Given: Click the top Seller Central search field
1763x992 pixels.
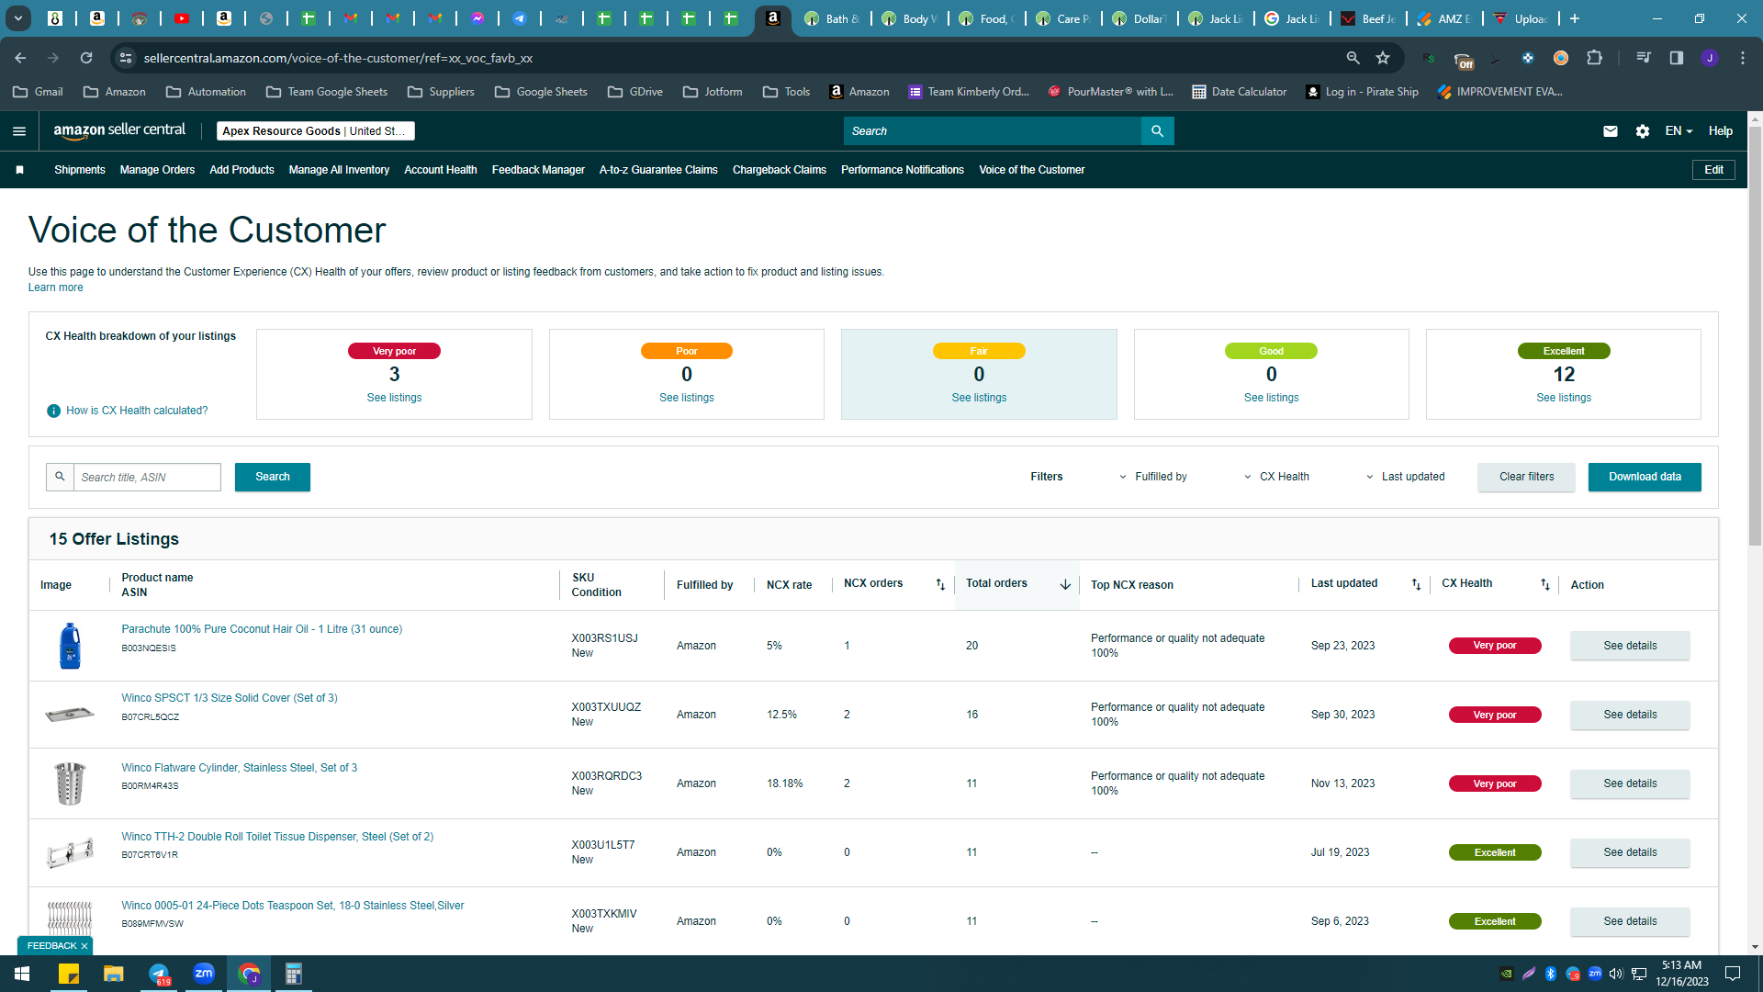Looking at the screenshot, I should (x=992, y=131).
